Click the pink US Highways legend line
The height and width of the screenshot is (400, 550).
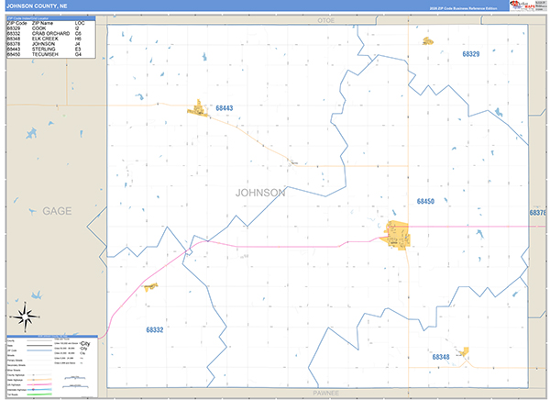[39, 384]
